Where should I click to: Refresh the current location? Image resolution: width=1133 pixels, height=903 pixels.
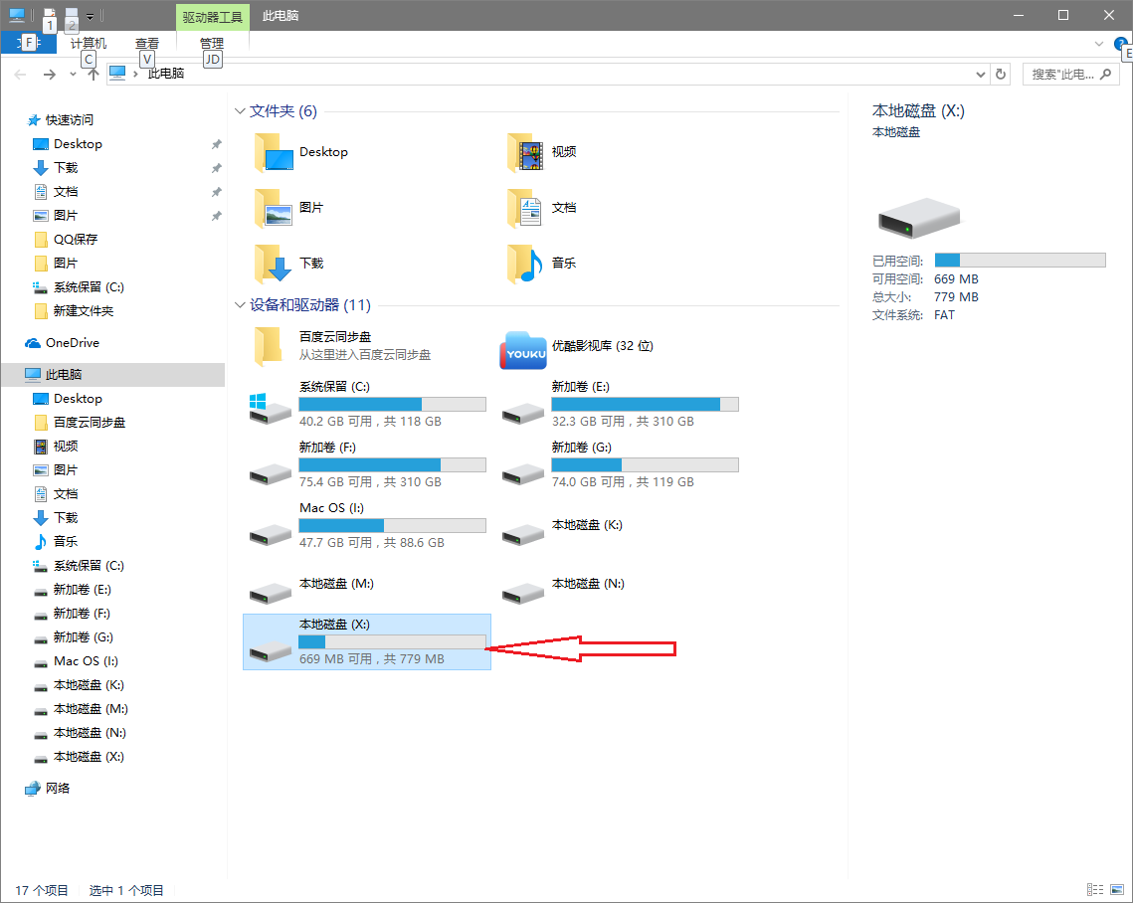coord(1001,74)
